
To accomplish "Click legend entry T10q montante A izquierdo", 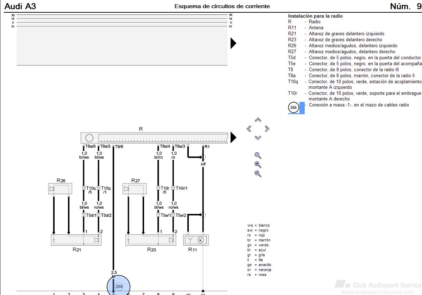I will coord(355,84).
